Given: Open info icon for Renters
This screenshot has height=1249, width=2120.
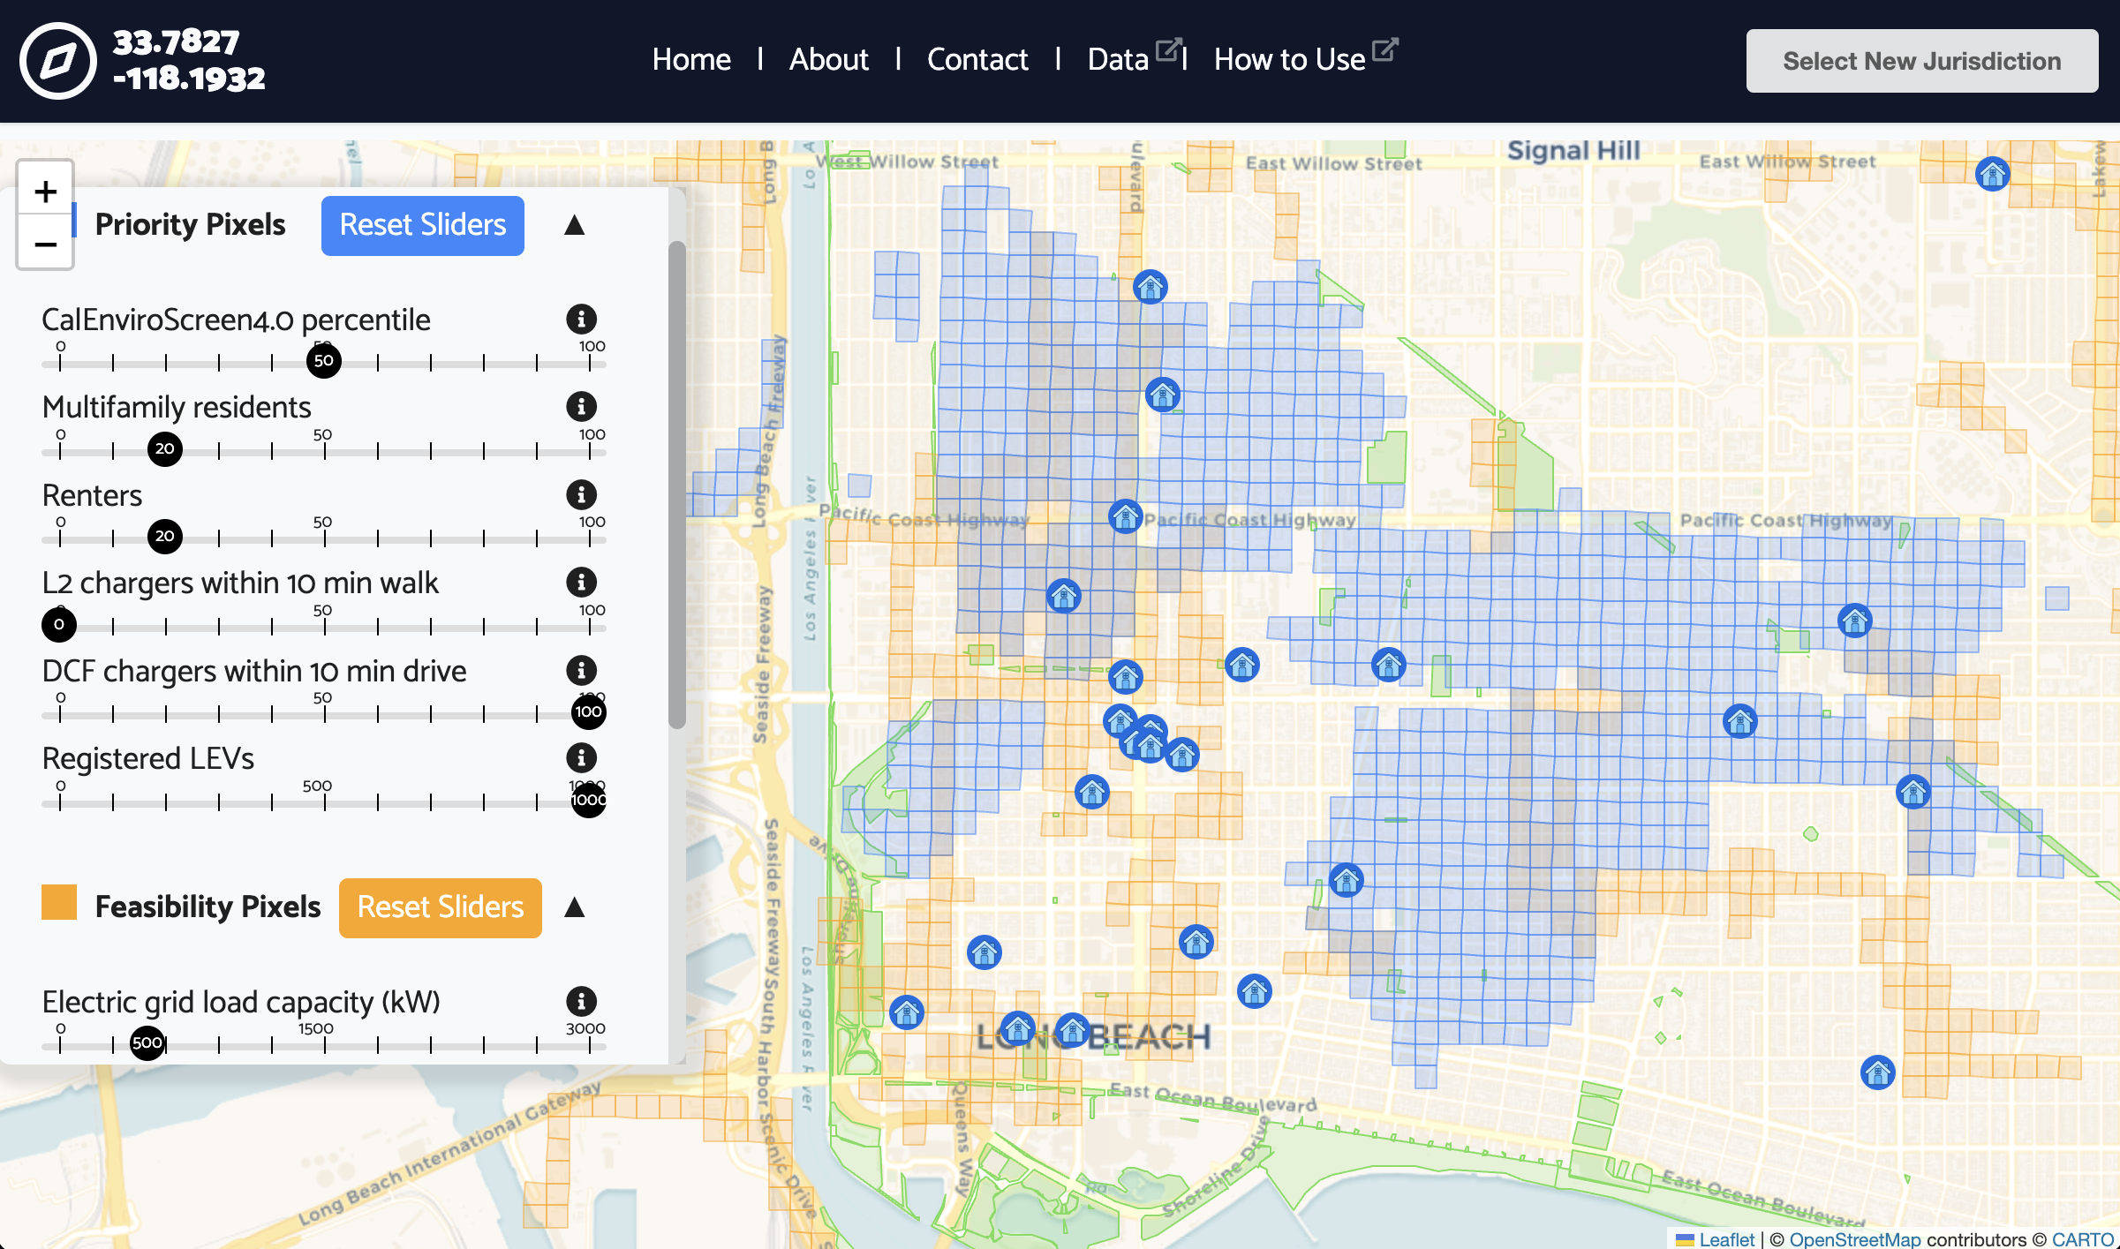Looking at the screenshot, I should tap(581, 494).
